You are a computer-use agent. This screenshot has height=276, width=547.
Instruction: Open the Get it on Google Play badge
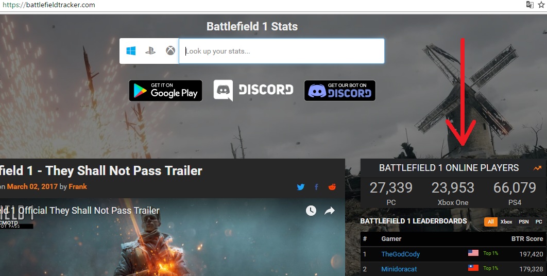(x=165, y=91)
